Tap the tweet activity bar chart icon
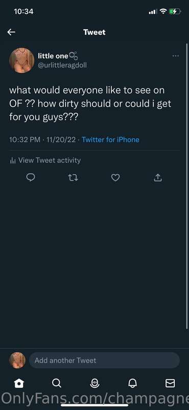 13,160
